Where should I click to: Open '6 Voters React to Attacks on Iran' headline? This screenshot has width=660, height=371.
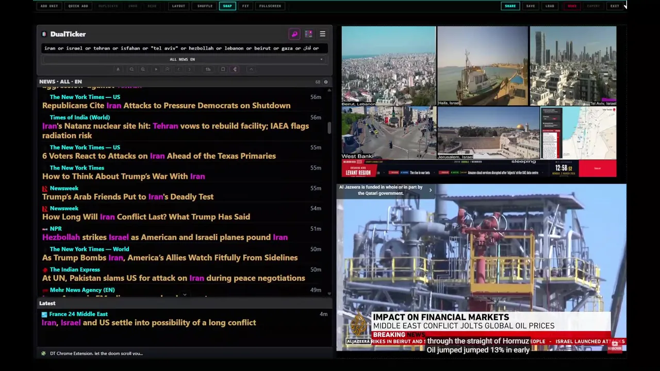[x=159, y=156]
